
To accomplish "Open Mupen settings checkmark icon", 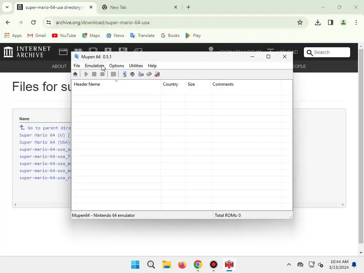I will pos(157,74).
